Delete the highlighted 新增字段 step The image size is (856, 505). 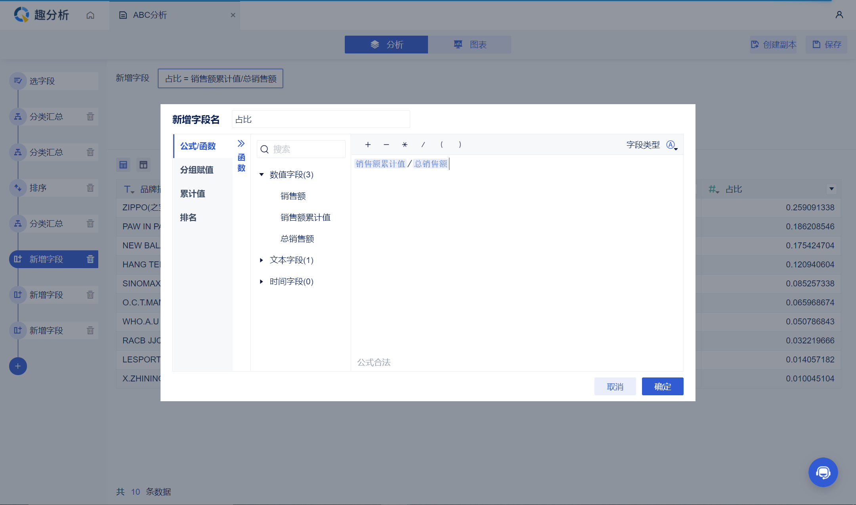(x=90, y=259)
